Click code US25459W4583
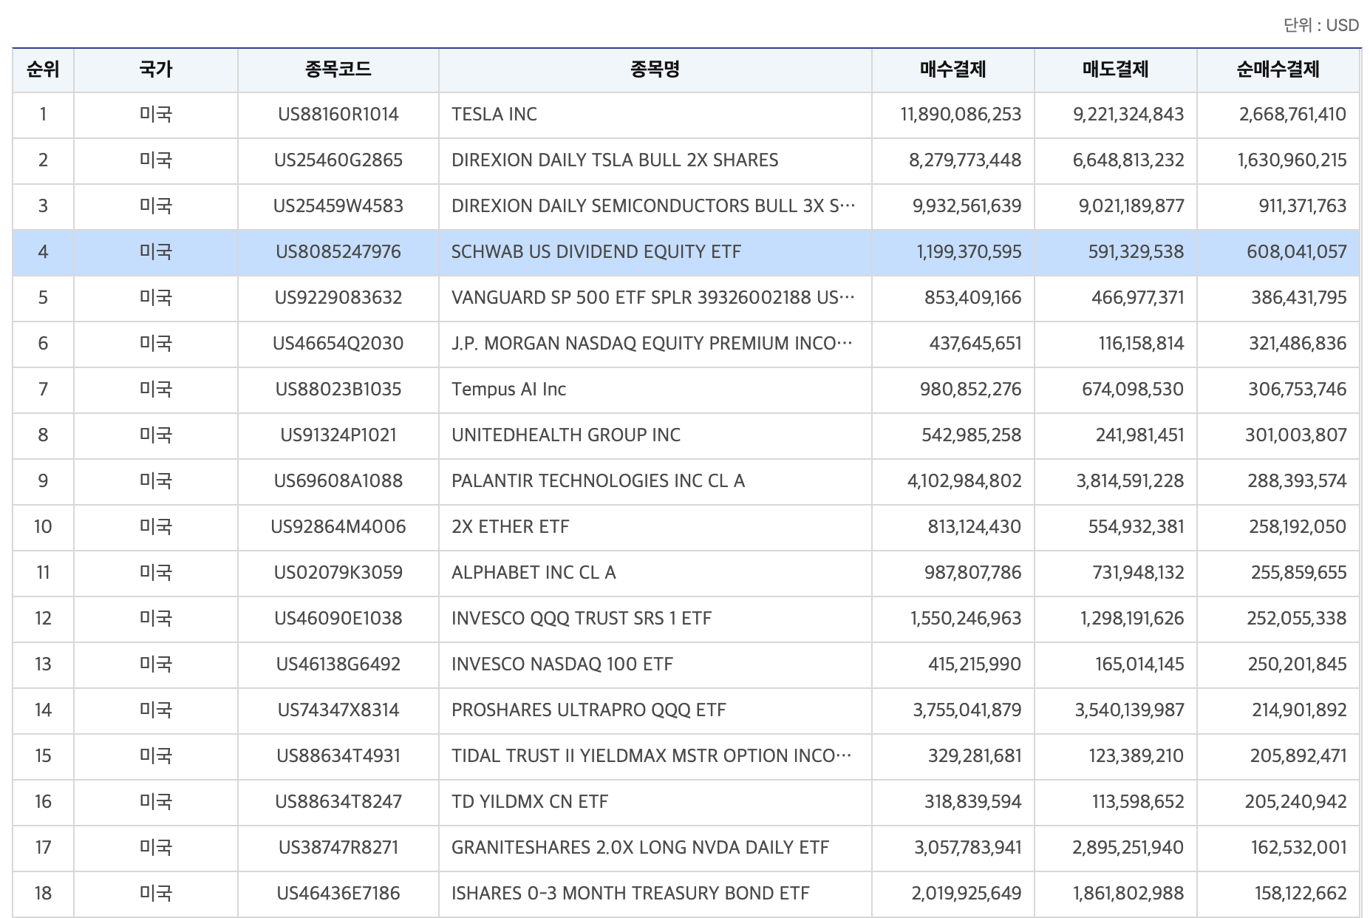The height and width of the screenshot is (918, 1370). click(338, 206)
